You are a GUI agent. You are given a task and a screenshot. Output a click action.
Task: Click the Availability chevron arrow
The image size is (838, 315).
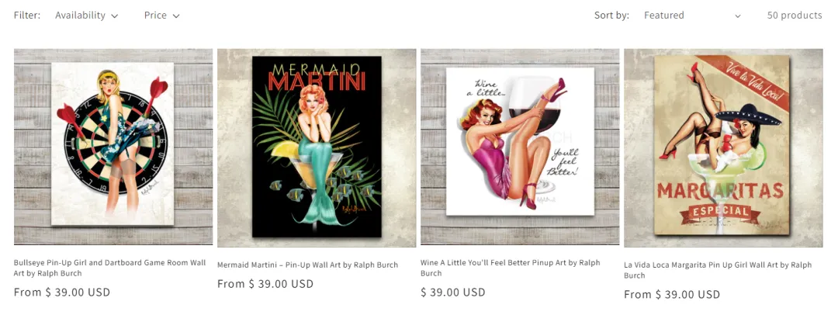pyautogui.click(x=114, y=16)
